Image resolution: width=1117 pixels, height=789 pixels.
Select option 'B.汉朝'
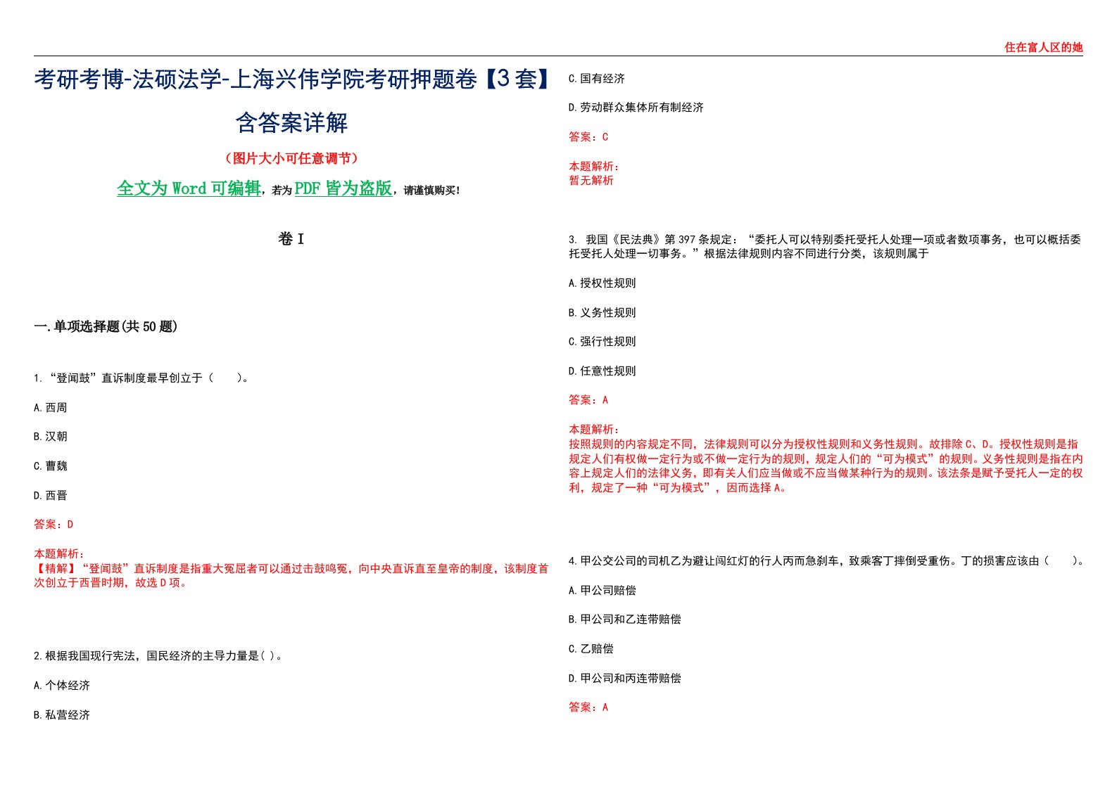51,437
